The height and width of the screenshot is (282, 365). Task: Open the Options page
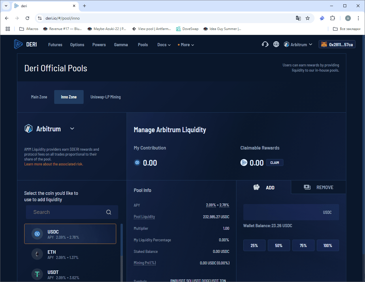tap(77, 45)
